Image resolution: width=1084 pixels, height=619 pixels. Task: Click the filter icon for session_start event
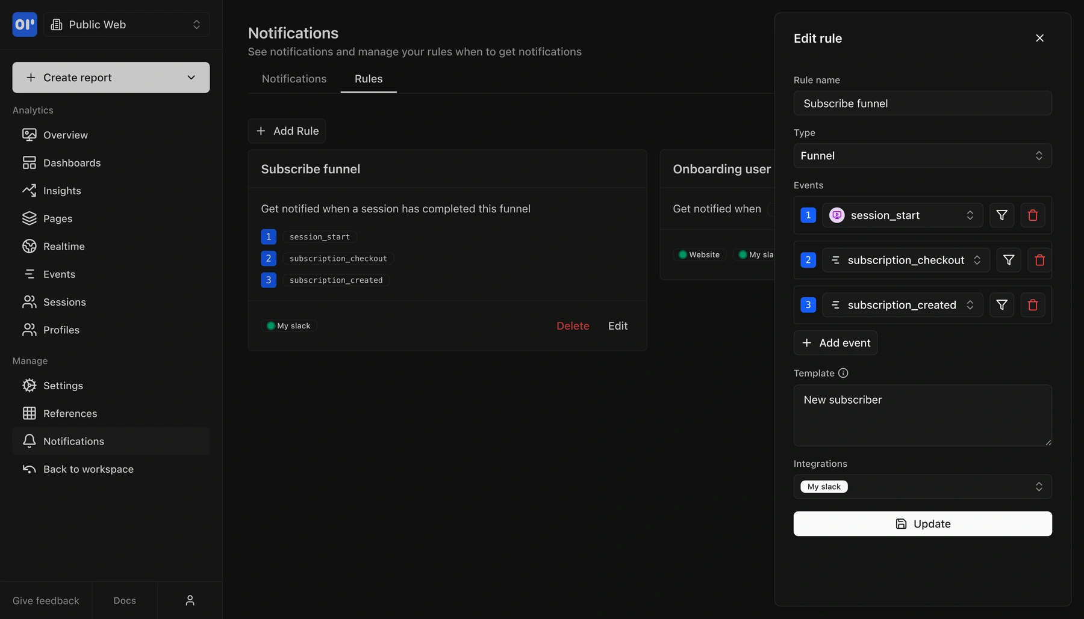(x=1001, y=215)
